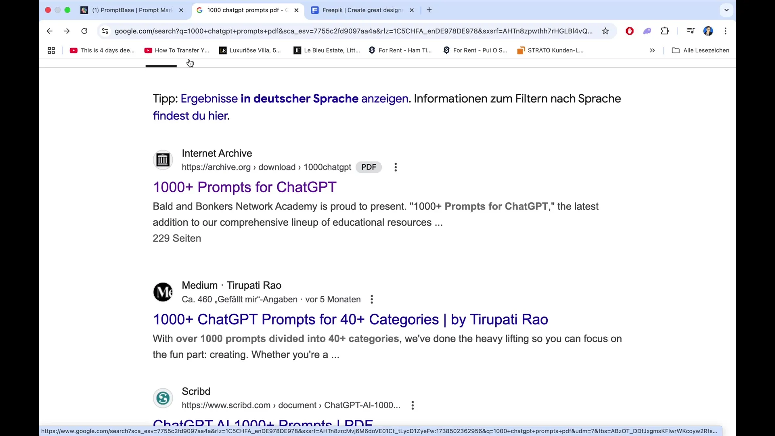
Task: Open the Extensions puzzle icon
Action: (665, 31)
